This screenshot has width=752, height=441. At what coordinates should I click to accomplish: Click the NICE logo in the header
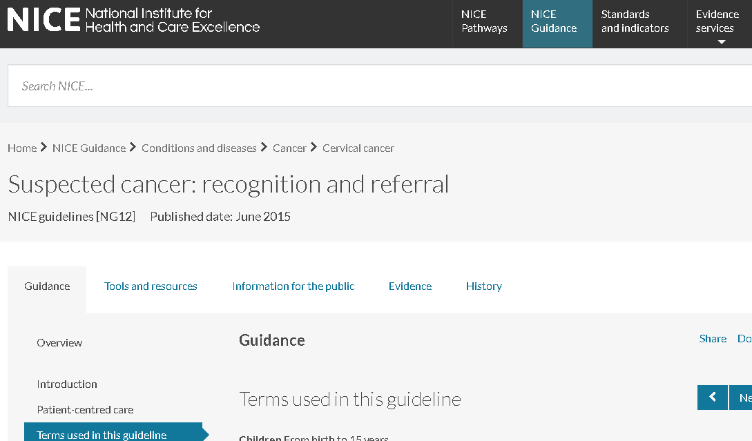(133, 20)
